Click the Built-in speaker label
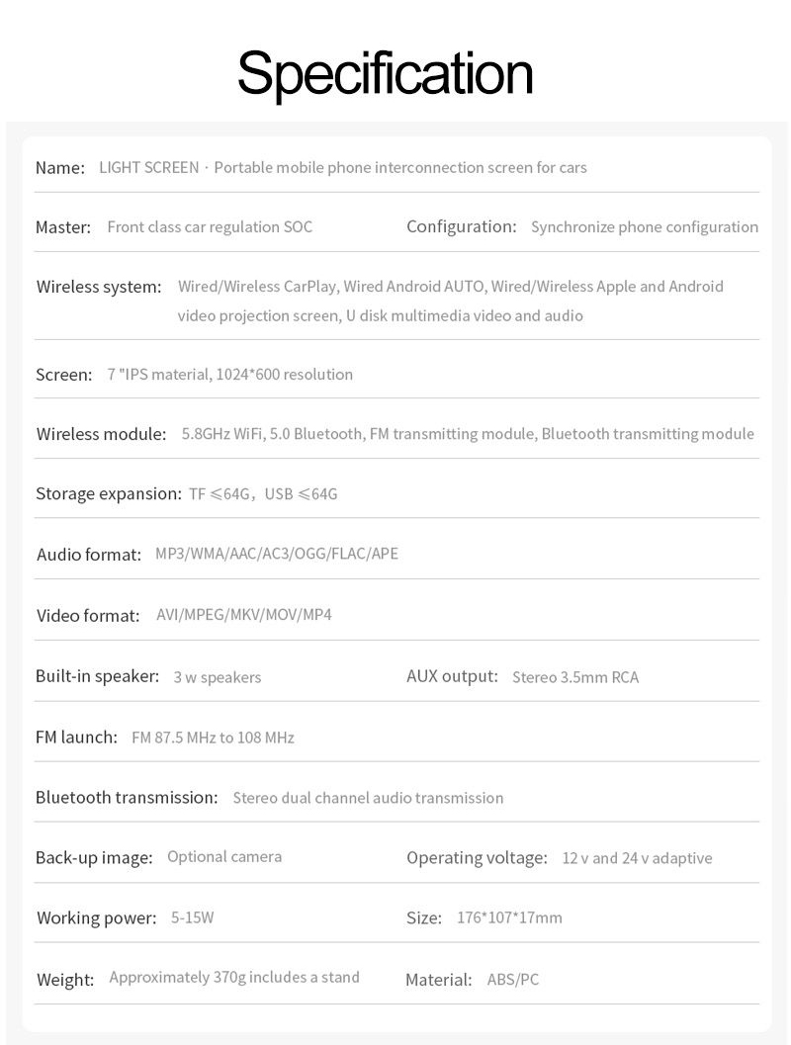The width and height of the screenshot is (791, 1045). [x=97, y=676]
